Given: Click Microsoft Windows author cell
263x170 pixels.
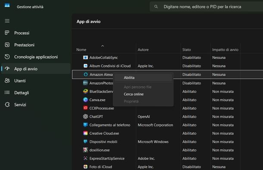Looking at the screenshot, I should [153, 142].
